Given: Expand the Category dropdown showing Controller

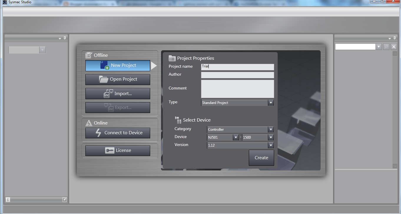Looking at the screenshot, I should pyautogui.click(x=271, y=130).
